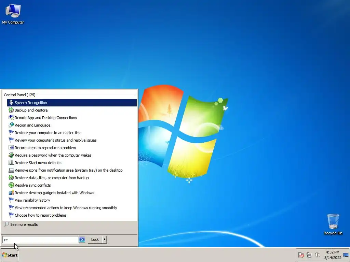Click See more results link
Screen dimensions: 350x262
point(24,224)
